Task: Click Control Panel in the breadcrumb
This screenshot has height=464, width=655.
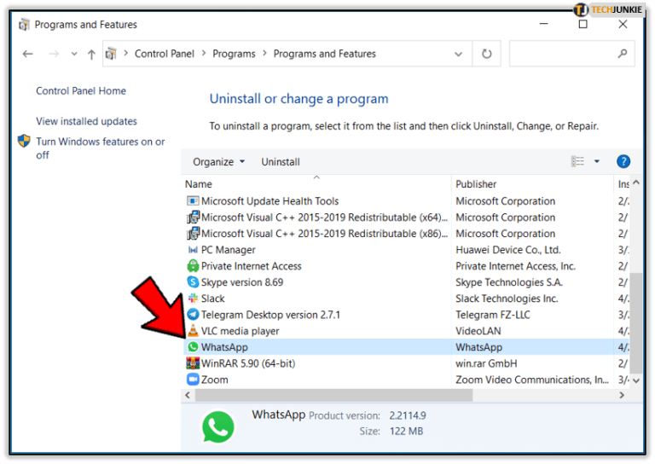Action: [164, 54]
